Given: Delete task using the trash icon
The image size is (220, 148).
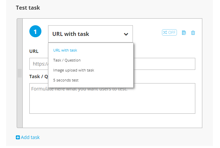Looking at the screenshot, I should [193, 33].
